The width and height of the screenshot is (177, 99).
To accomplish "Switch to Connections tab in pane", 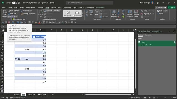I will click(x=149, y=35).
